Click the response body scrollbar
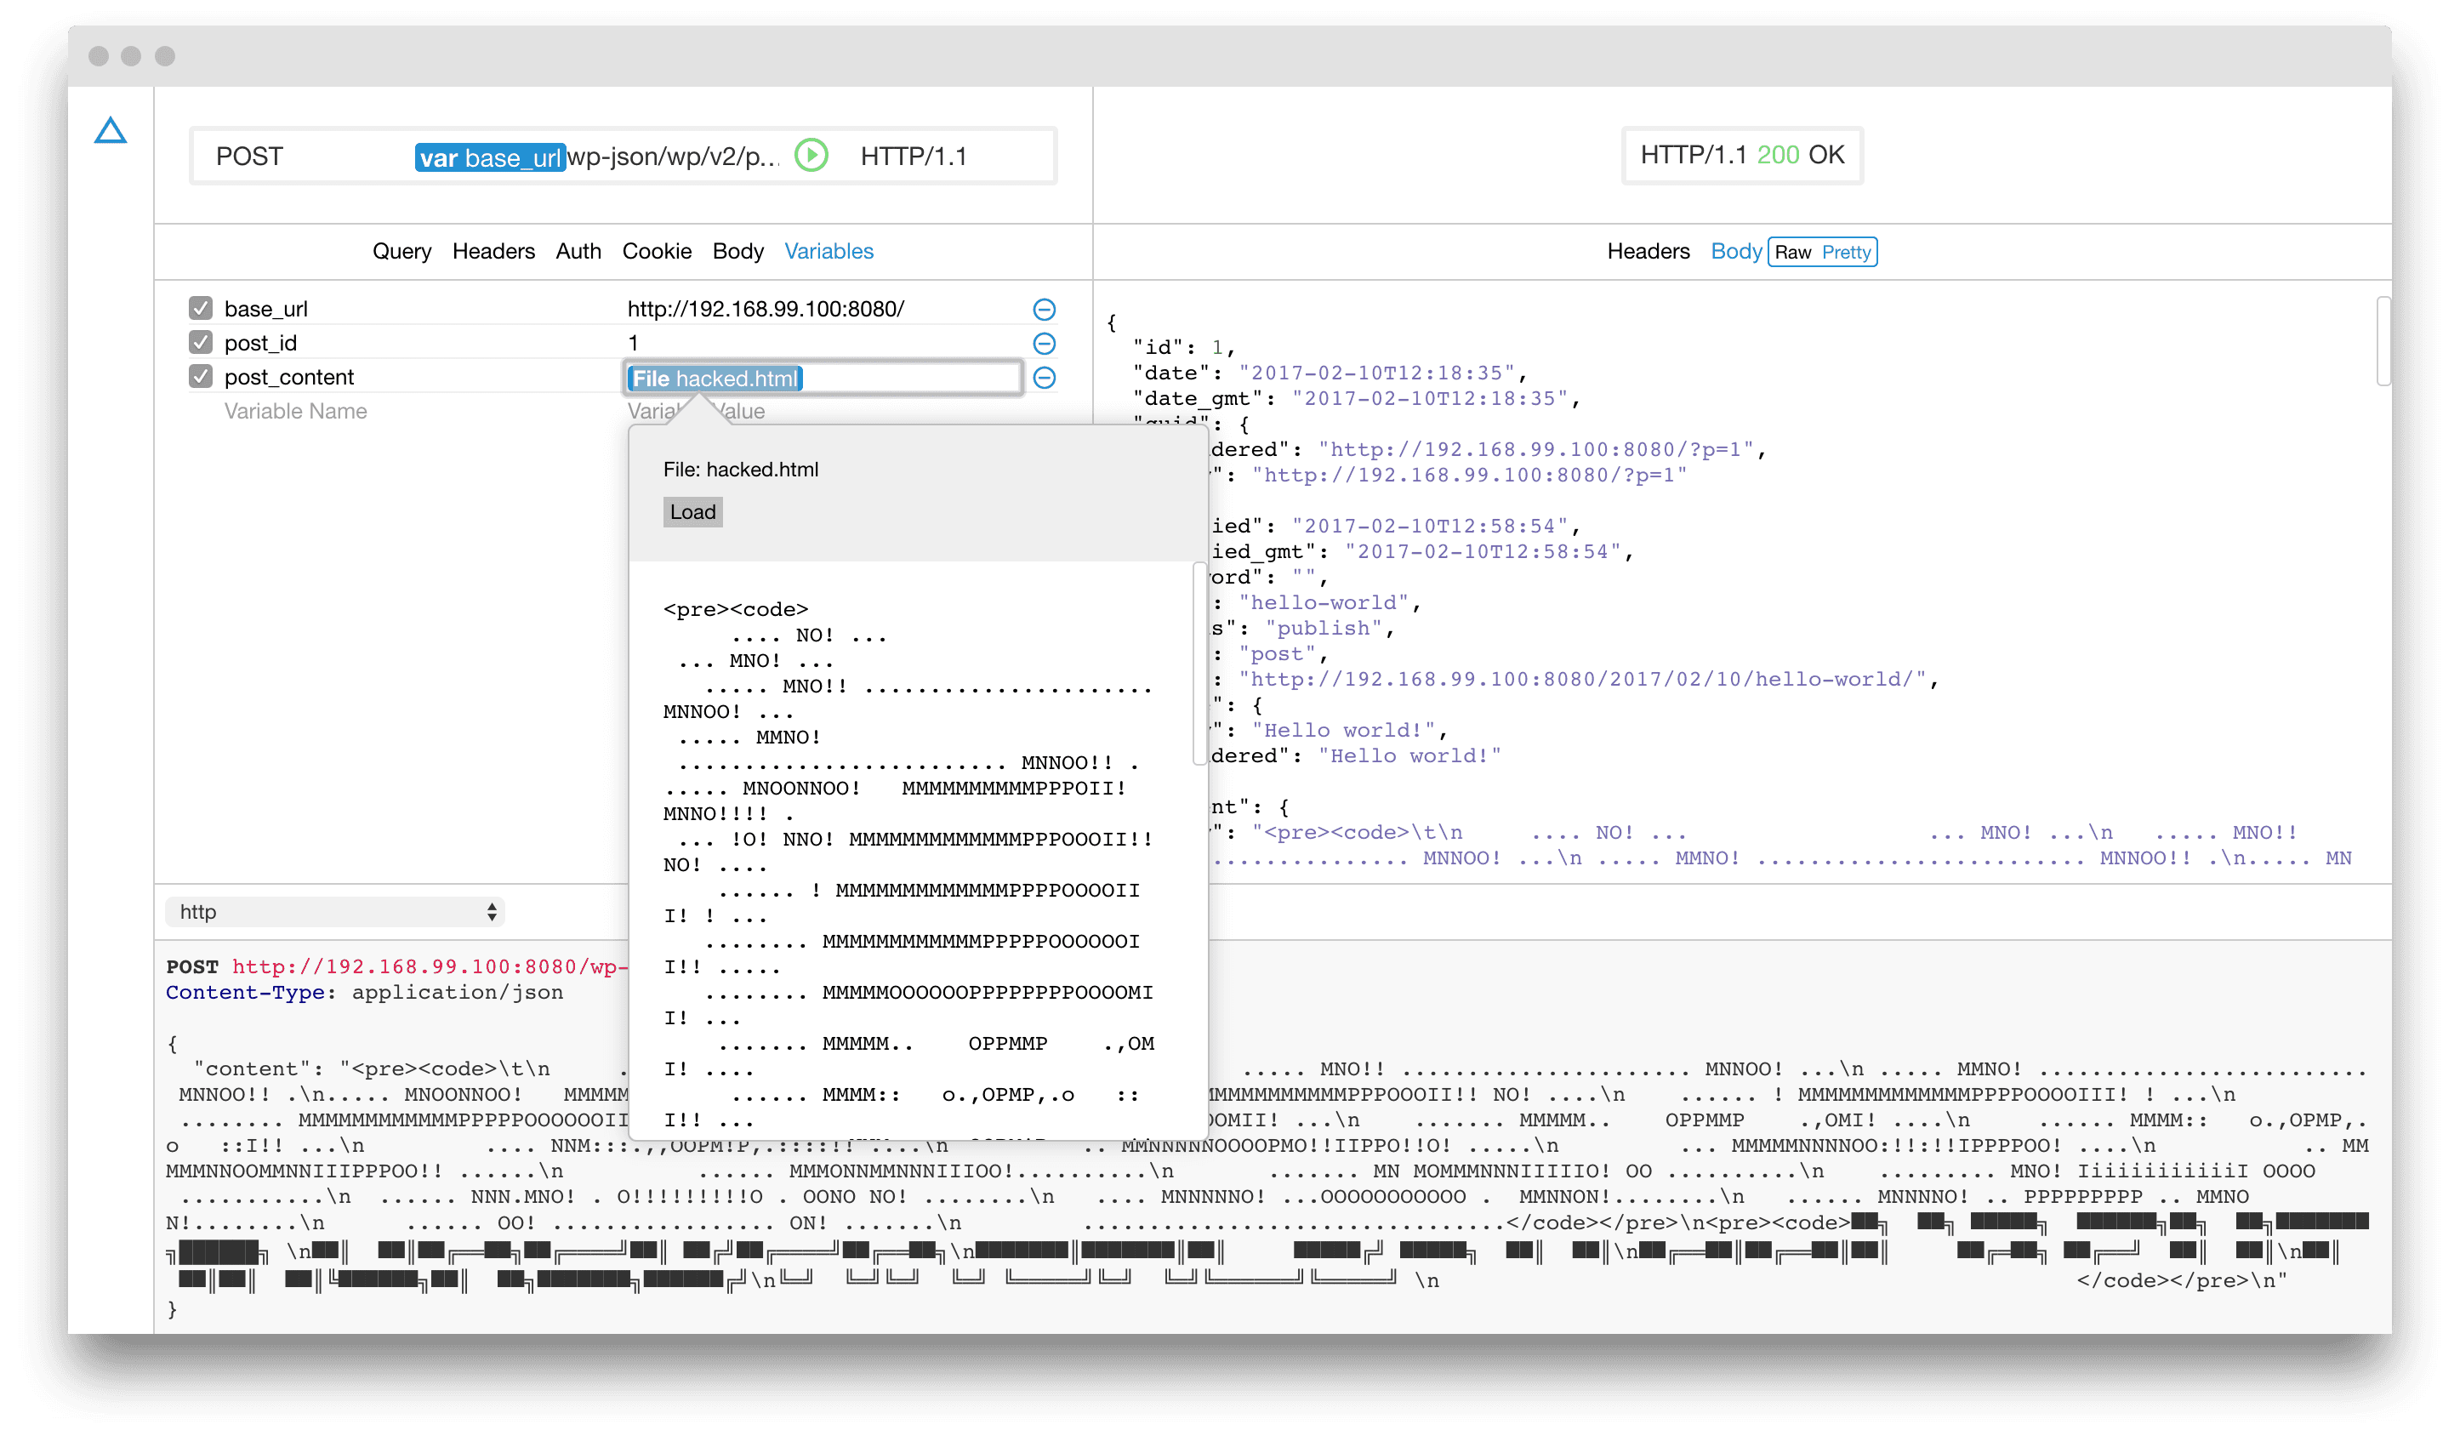Viewport: 2460px width, 1453px height. pos(2383,341)
